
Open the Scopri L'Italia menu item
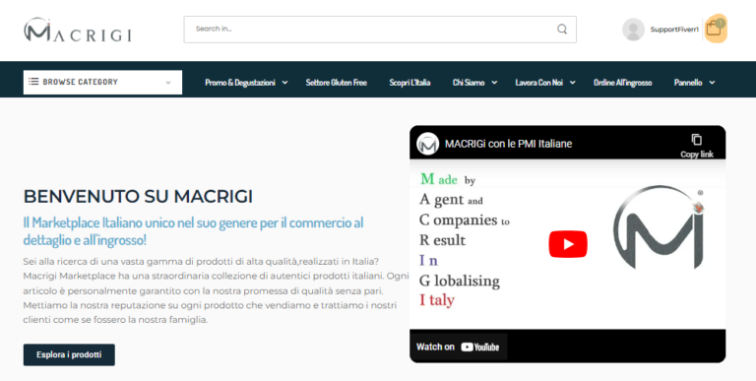tap(409, 83)
